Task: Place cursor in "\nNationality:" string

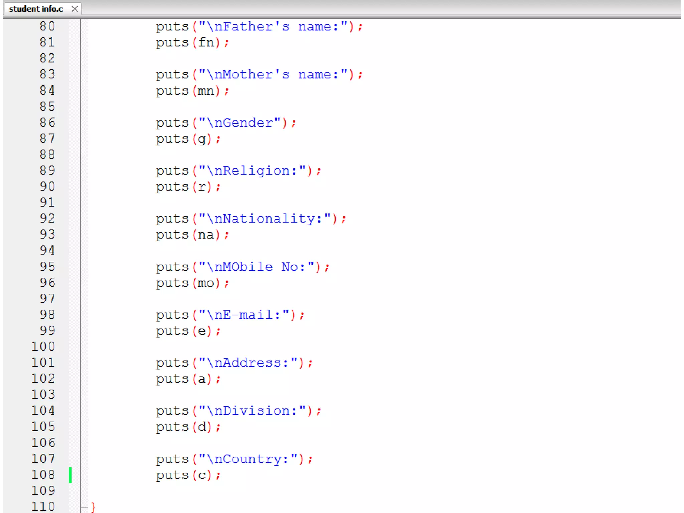Action: pos(265,219)
